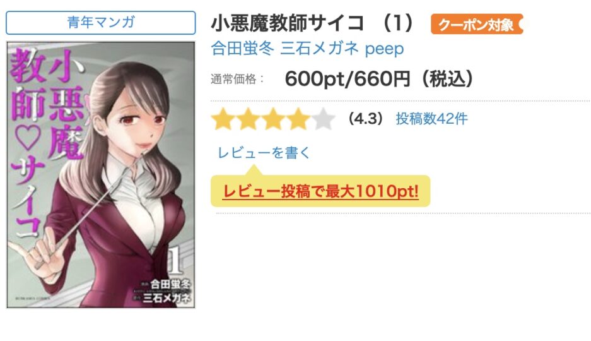Click the orange クーポン対象 badge
This screenshot has width=591, height=341.
[x=477, y=24]
